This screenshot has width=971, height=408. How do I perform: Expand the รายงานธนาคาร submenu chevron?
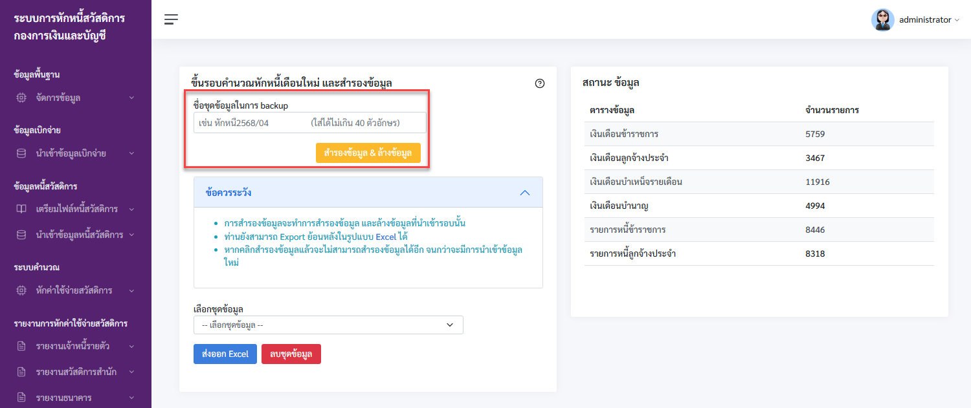point(131,397)
